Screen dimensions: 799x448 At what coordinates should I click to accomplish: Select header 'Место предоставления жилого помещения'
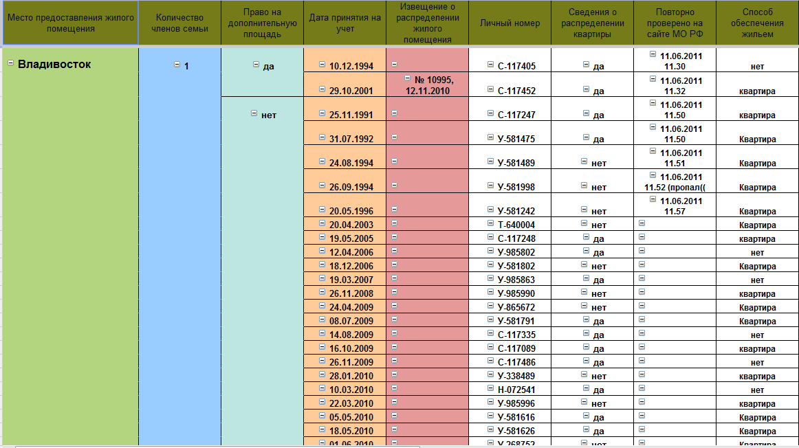click(x=69, y=23)
